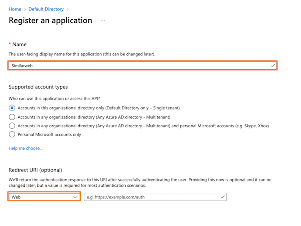Click the breadcrumb chevron after Default Directory
This screenshot has height=226, width=301.
point(68,9)
